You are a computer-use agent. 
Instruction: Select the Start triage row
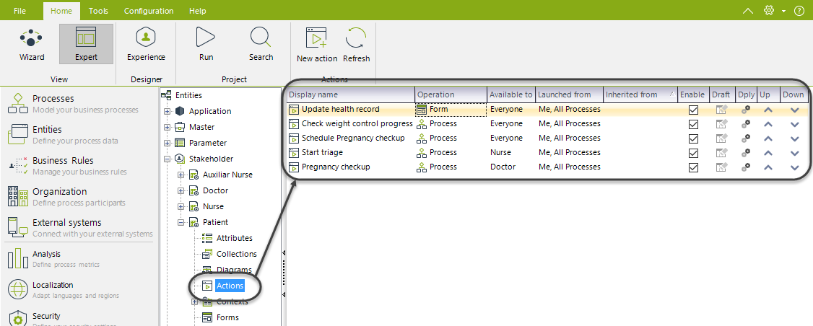pos(547,153)
